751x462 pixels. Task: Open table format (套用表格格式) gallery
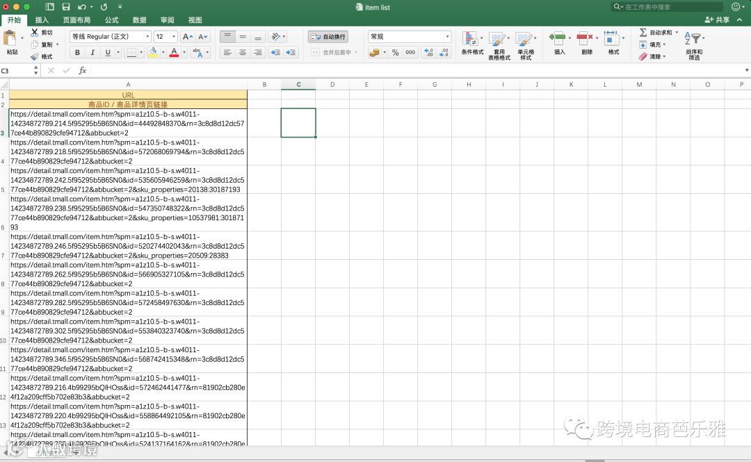pos(499,45)
